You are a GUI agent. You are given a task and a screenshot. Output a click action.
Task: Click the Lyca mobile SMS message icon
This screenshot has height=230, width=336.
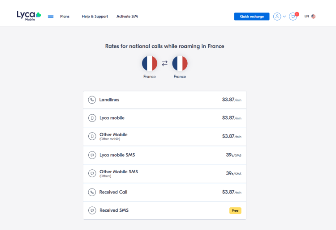pyautogui.click(x=92, y=155)
